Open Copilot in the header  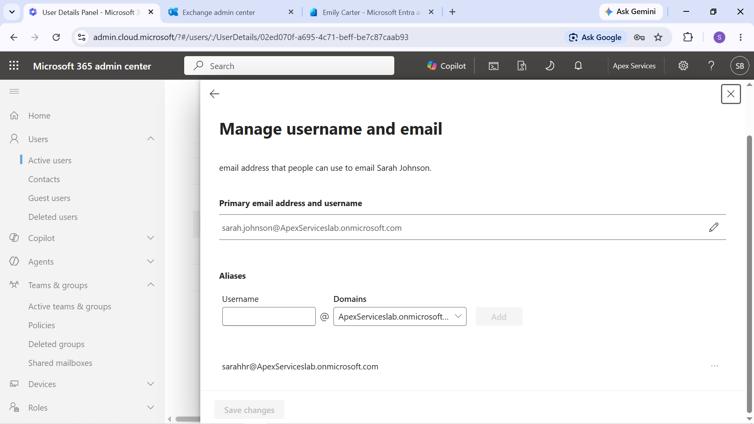[447, 66]
